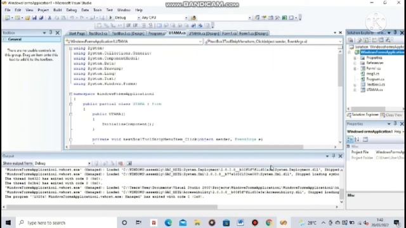Screen dimensions: 406x228
Task: Click the Find in Files binoculars icon
Action: point(193,18)
